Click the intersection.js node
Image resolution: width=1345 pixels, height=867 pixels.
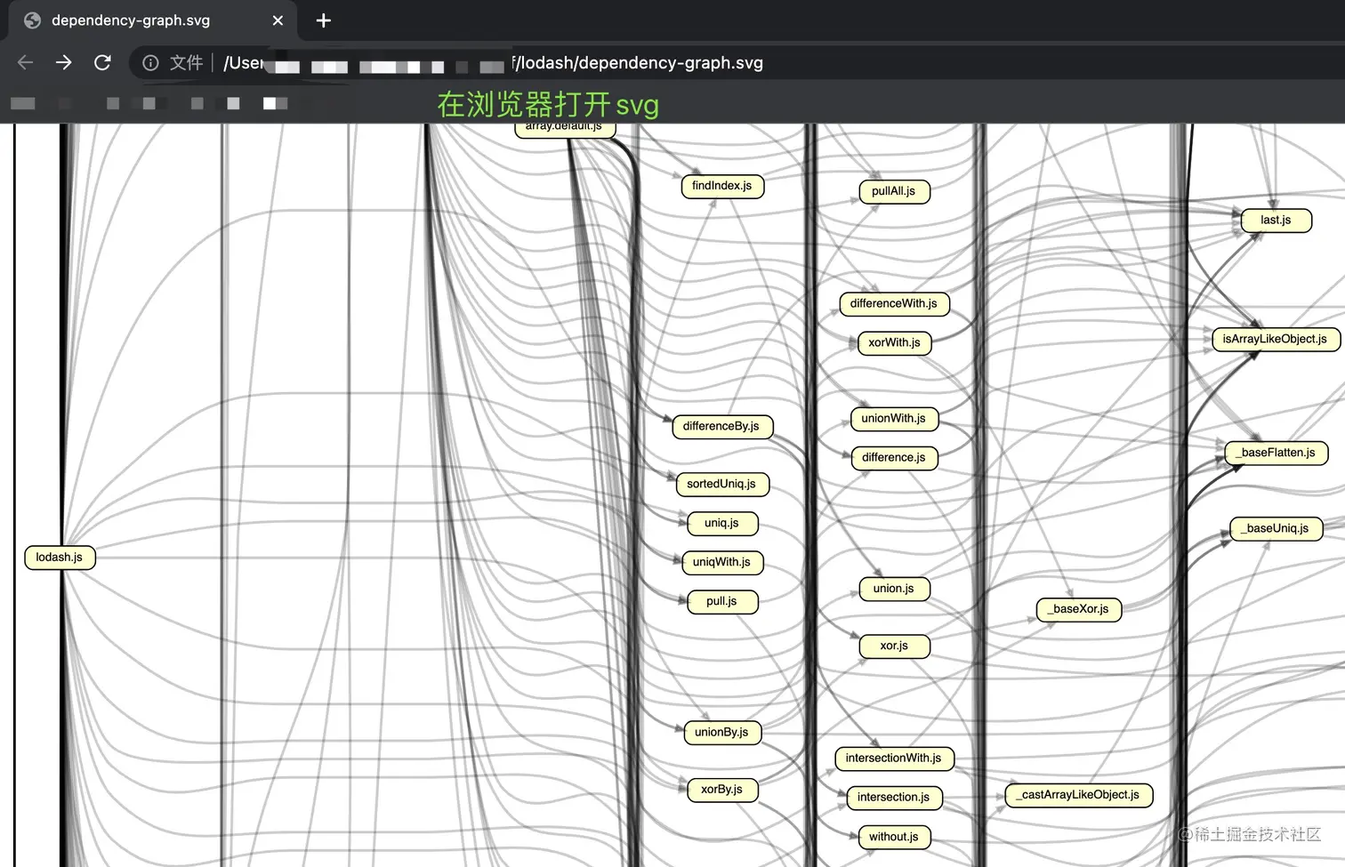click(x=894, y=798)
